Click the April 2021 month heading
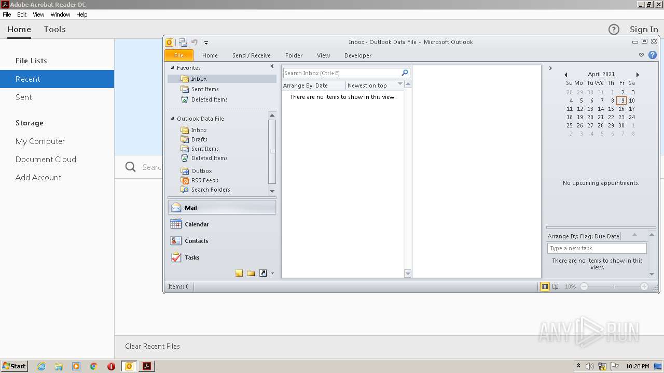664x373 pixels. coord(601,74)
